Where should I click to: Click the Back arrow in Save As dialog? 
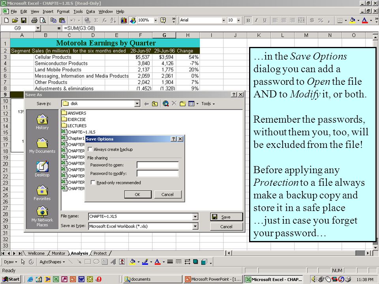coord(146,104)
